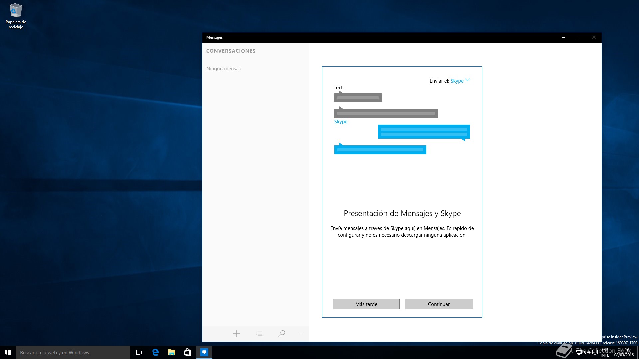This screenshot has height=359, width=639.
Task: Open the Action Center tray icon
Action: pos(595,352)
